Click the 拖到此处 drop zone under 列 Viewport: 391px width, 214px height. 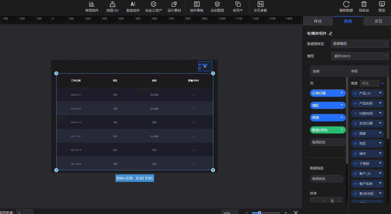pyautogui.click(x=328, y=142)
